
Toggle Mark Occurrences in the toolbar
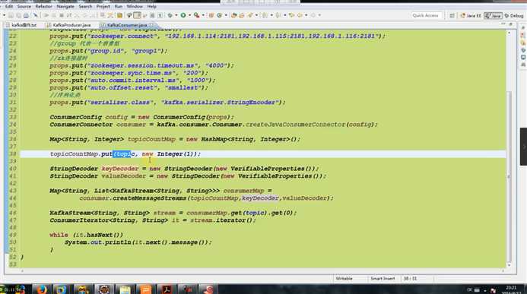(x=137, y=15)
